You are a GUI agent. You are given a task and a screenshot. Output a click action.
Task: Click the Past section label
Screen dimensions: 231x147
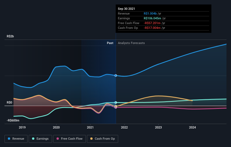coord(110,43)
